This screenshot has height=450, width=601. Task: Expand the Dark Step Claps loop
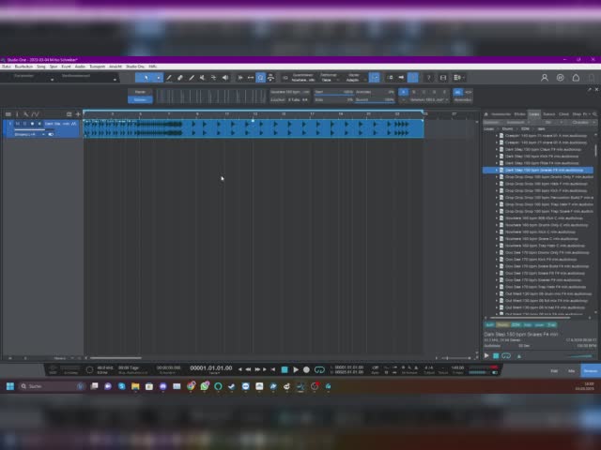(x=497, y=149)
